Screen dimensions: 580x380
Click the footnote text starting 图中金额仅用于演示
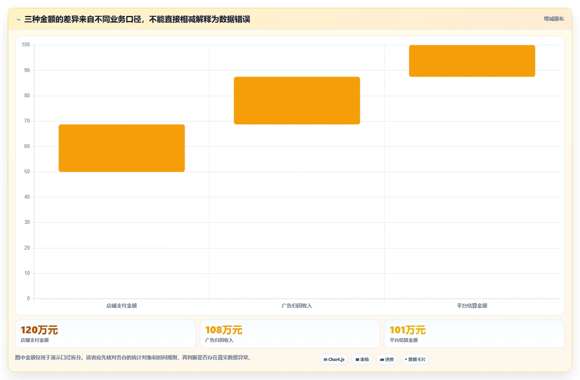134,357
